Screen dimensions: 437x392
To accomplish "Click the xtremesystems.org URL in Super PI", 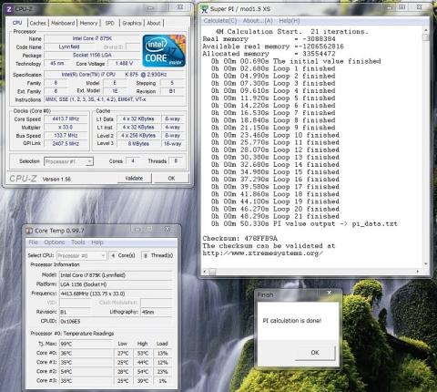I will [x=263, y=253].
